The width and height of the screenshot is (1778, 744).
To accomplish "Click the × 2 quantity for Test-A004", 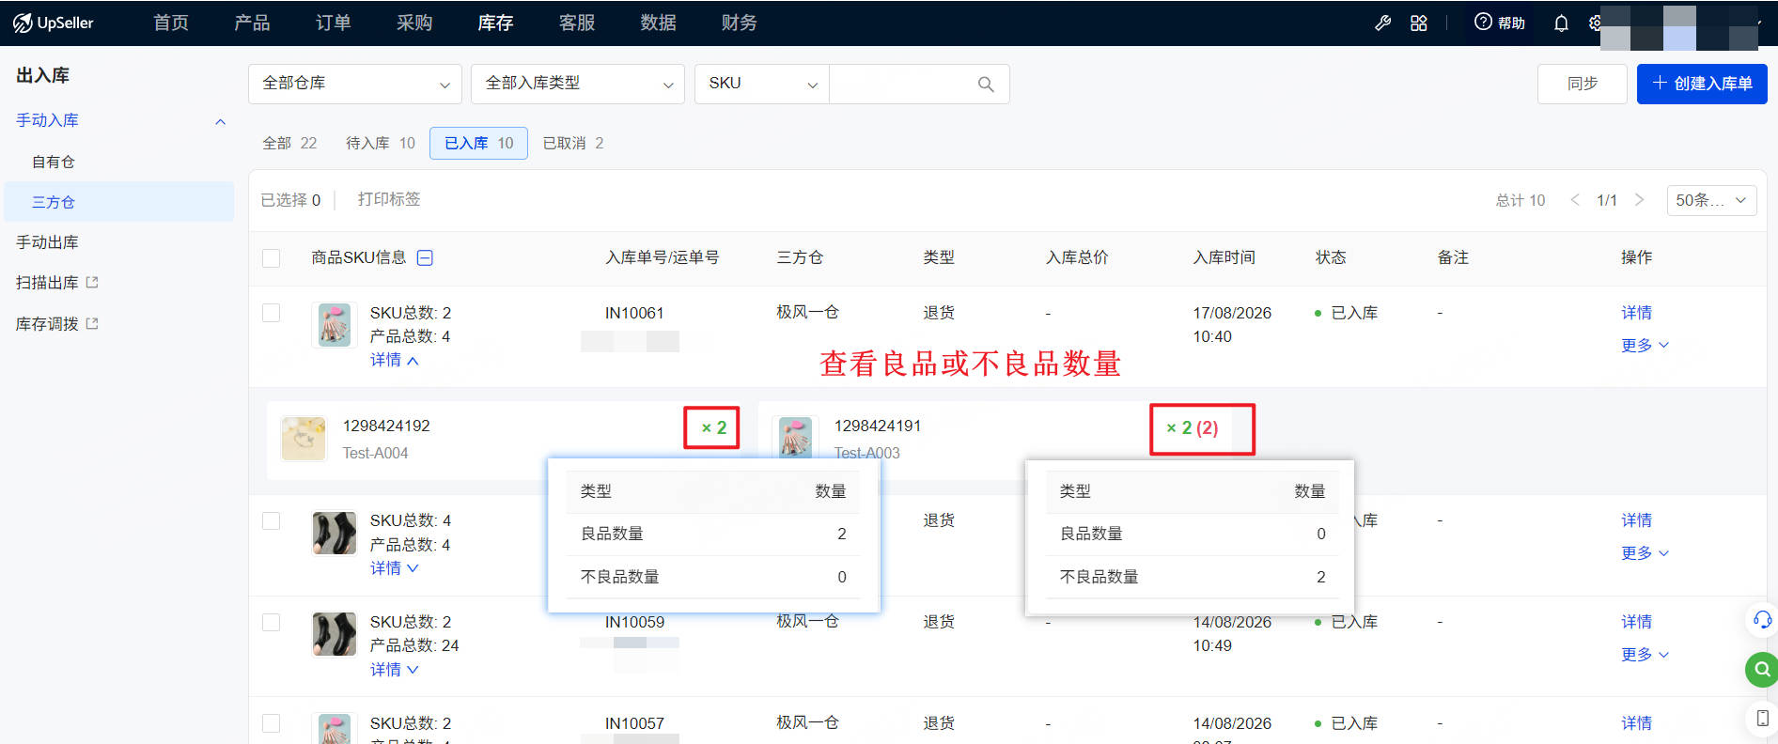I will tap(713, 427).
